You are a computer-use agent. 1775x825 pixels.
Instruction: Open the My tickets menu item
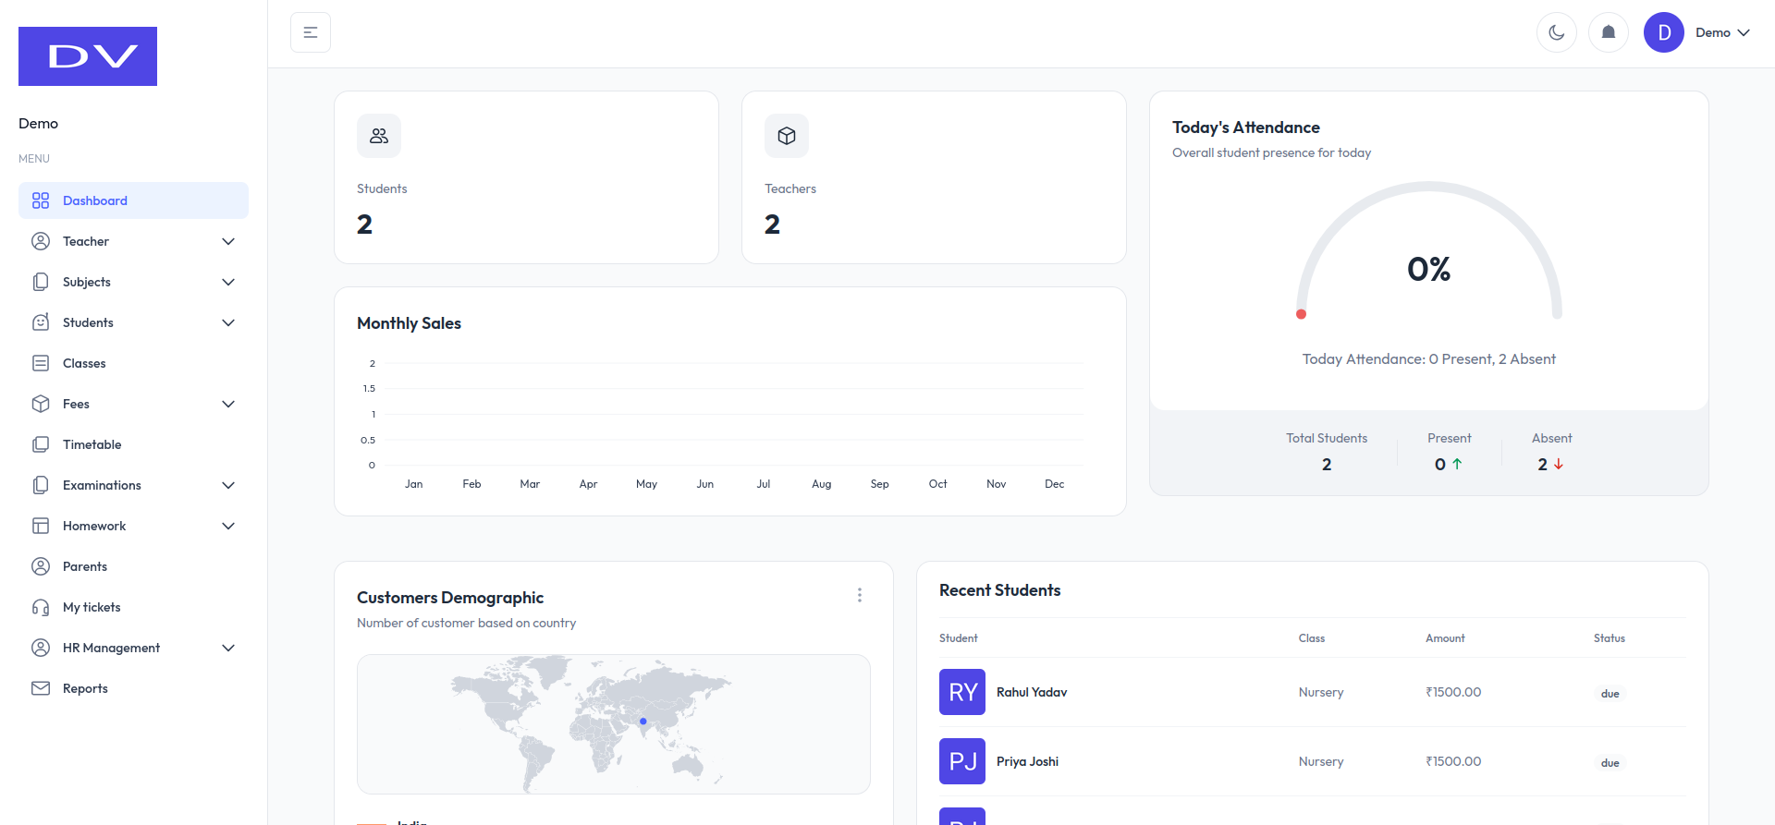[133, 607]
